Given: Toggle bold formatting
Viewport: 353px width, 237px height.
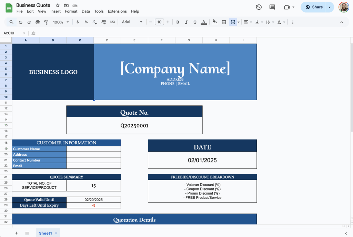Looking at the screenshot, I should click(178, 22).
